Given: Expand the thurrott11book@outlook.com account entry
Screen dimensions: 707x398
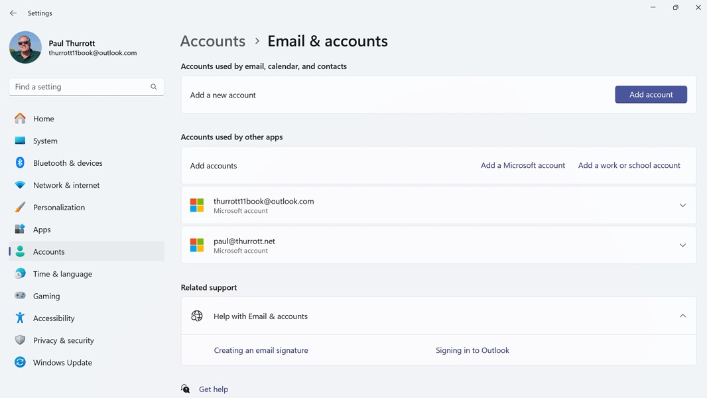Looking at the screenshot, I should coord(682,205).
